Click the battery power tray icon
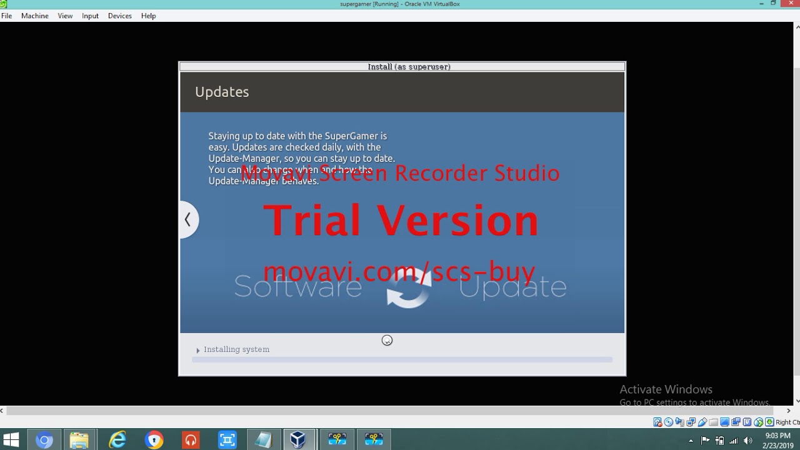The height and width of the screenshot is (450, 800). [720, 441]
